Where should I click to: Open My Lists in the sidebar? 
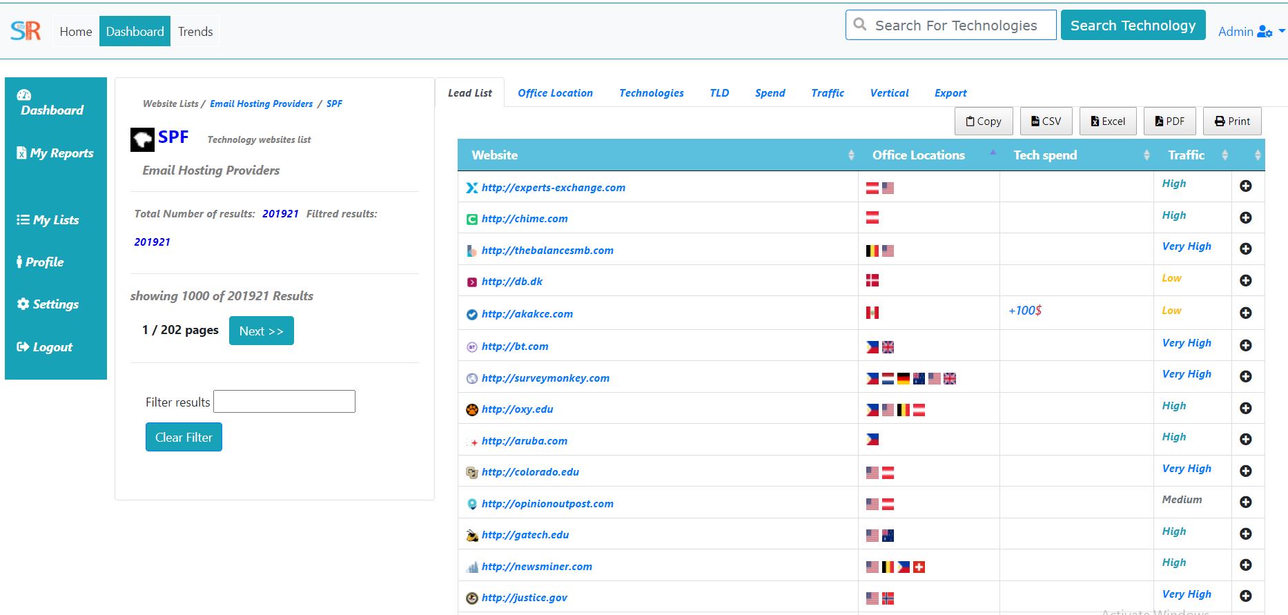48,220
